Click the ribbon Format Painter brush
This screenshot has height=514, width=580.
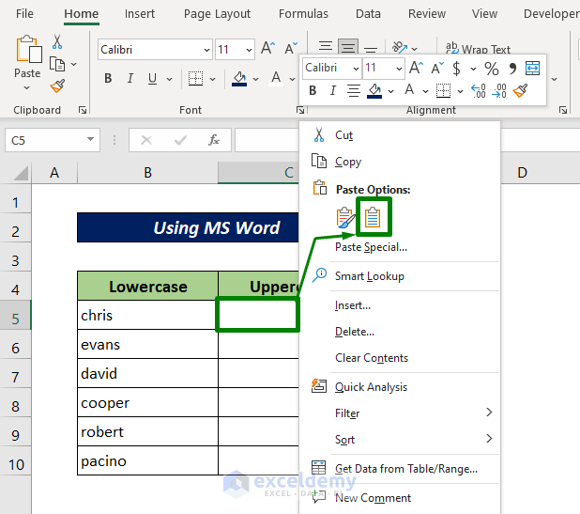pos(57,86)
